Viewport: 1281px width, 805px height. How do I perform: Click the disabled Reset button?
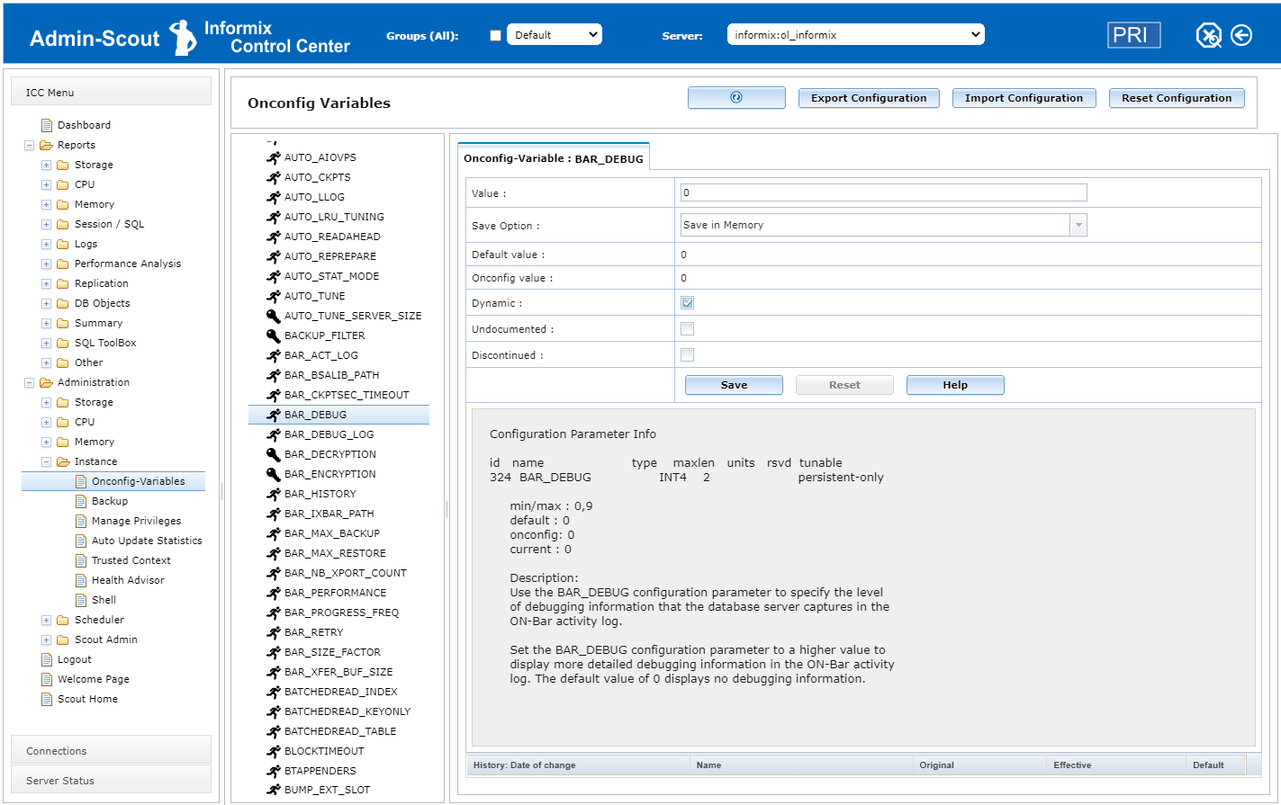[x=844, y=385]
